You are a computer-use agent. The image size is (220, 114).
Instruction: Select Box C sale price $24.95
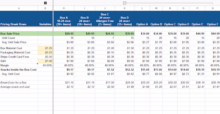pos(105,34)
